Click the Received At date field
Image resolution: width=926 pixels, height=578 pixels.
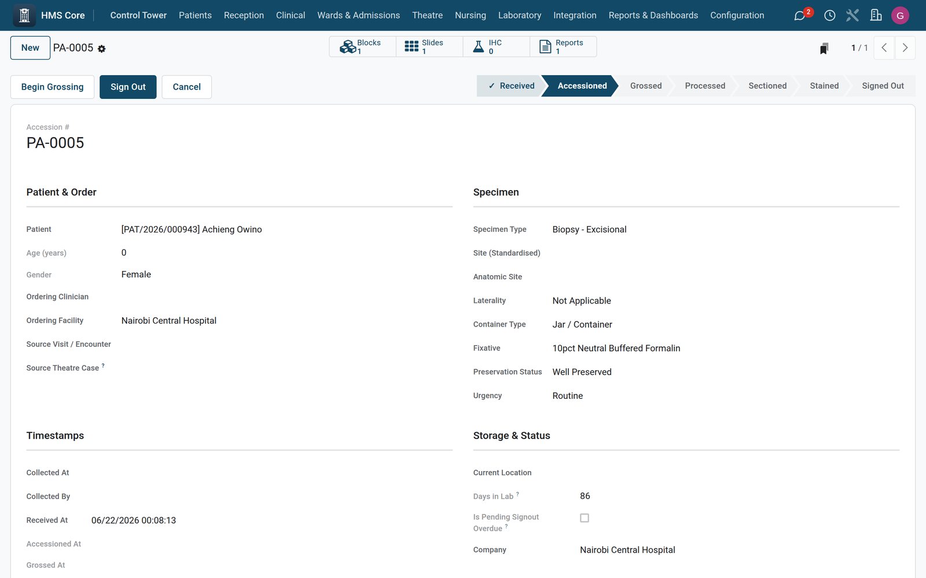tap(272, 520)
